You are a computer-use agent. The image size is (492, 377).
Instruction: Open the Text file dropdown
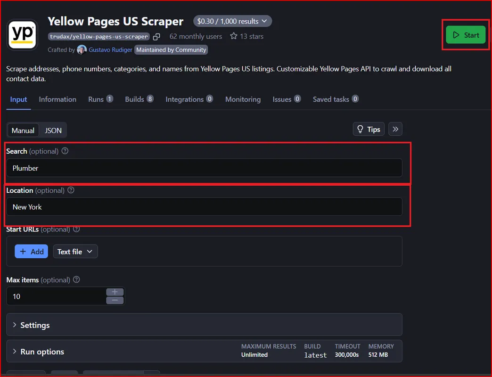(x=75, y=252)
